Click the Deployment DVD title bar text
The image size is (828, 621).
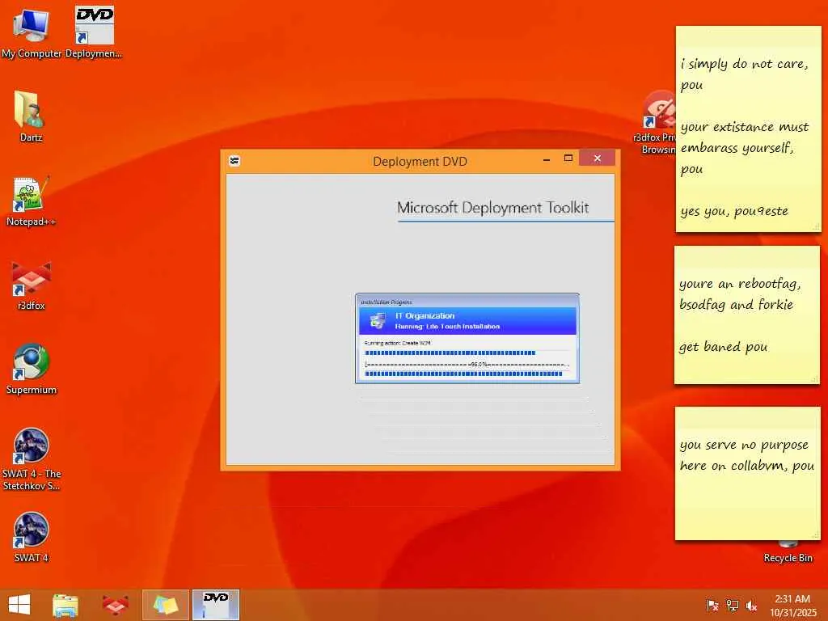pos(420,161)
